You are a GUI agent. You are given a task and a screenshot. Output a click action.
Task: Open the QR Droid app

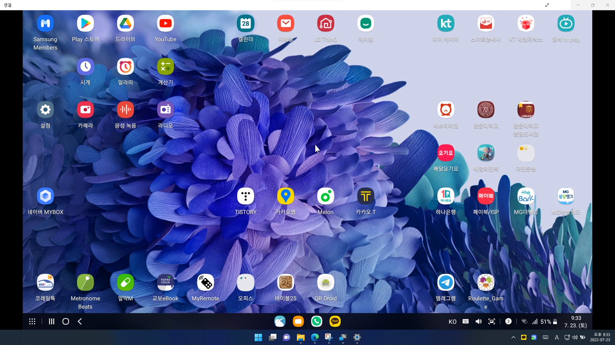[325, 282]
